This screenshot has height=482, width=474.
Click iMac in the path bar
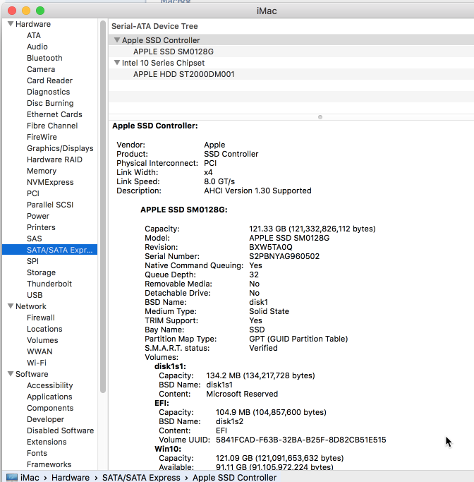tap(30, 477)
